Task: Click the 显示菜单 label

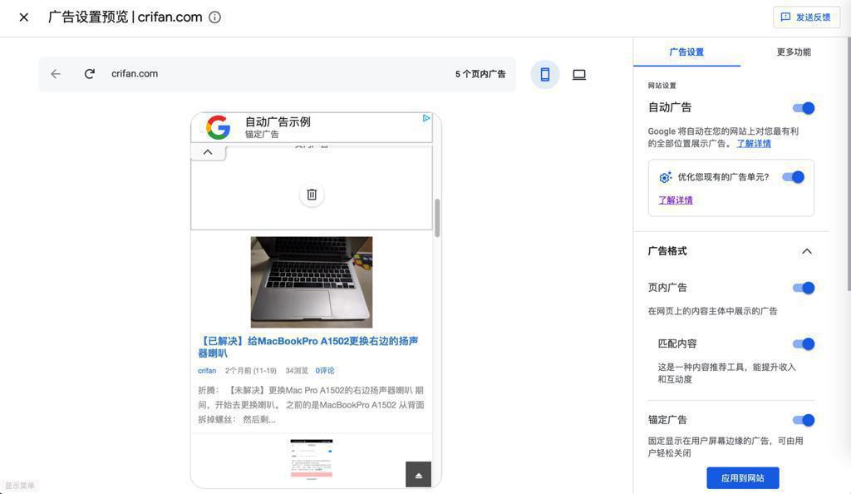Action: (20, 486)
